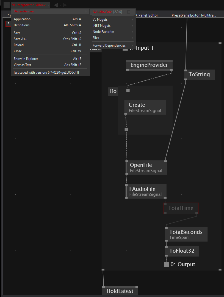Click the Do region output control point
The image size is (224, 297).
click(x=126, y=130)
